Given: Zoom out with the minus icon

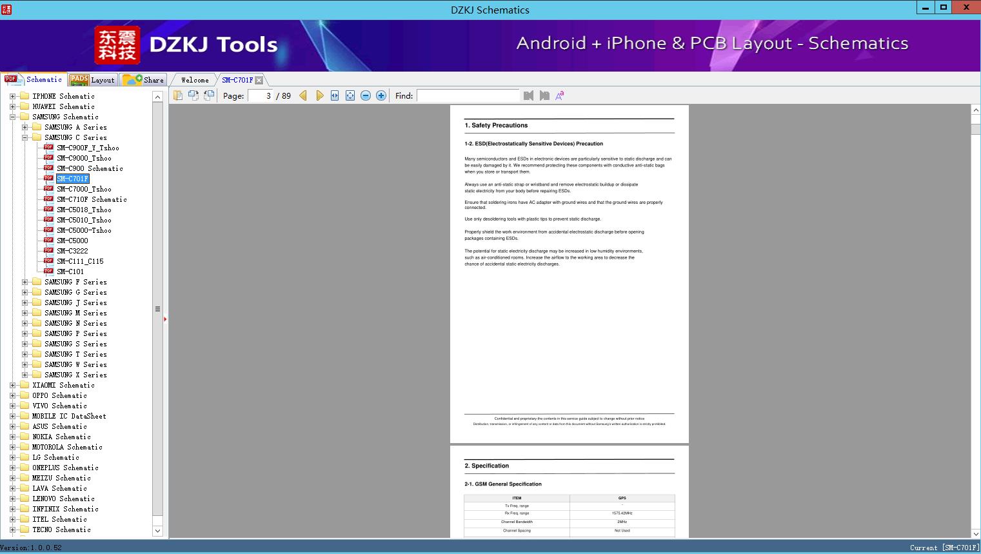Looking at the screenshot, I should tap(366, 95).
